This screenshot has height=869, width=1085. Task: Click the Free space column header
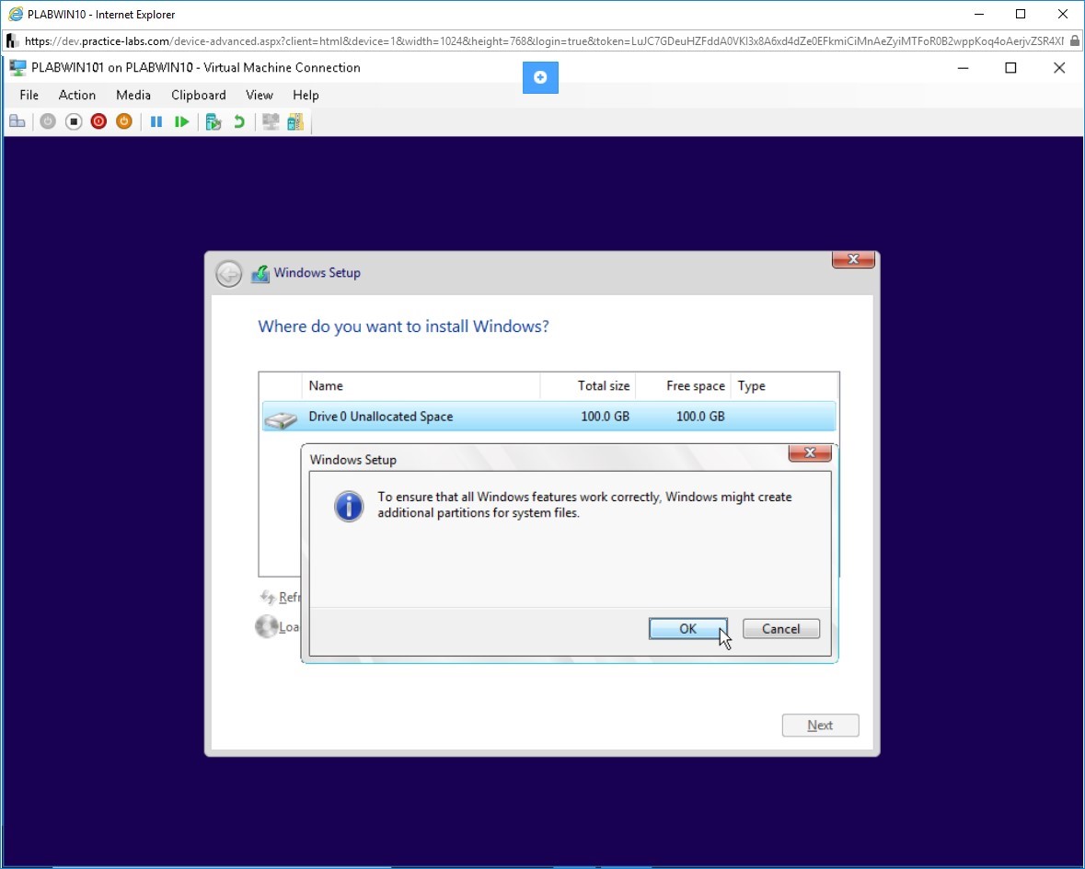(x=683, y=385)
